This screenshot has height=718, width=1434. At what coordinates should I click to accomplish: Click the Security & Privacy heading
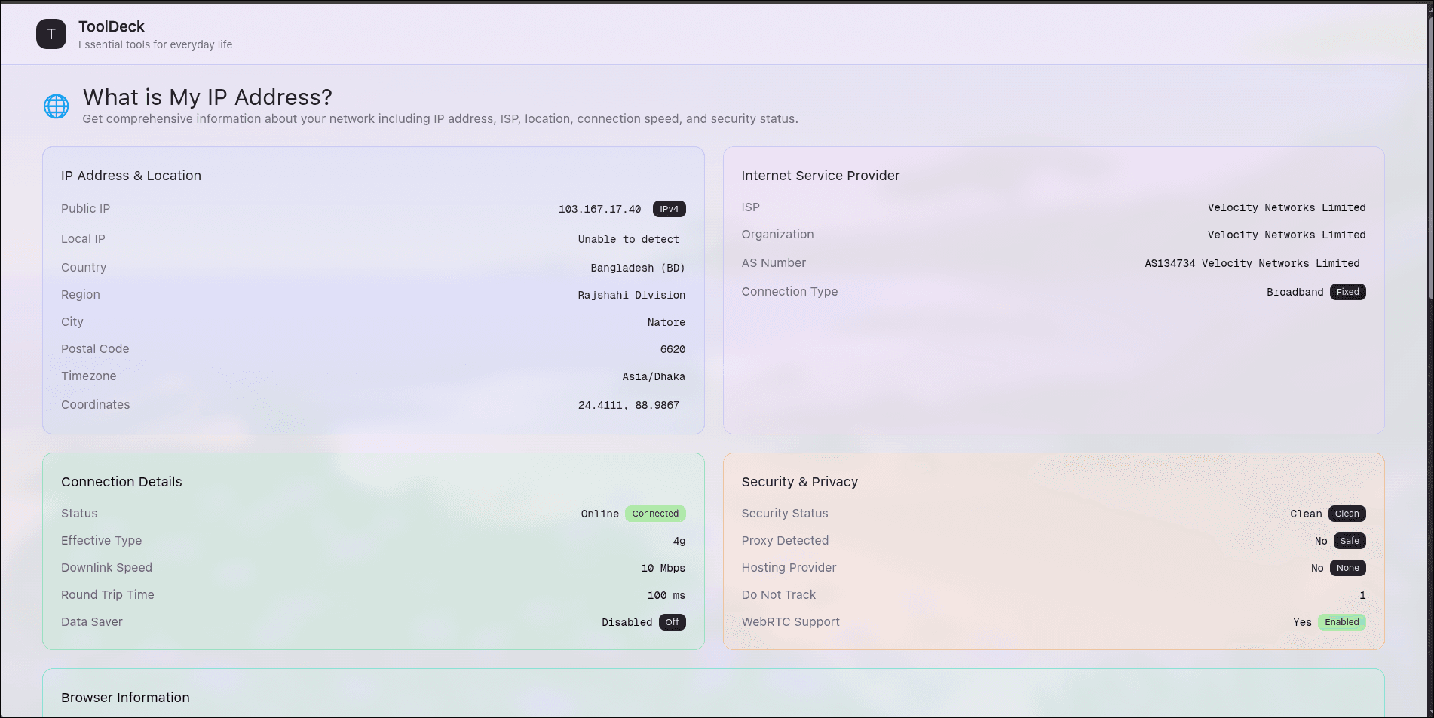coord(799,482)
